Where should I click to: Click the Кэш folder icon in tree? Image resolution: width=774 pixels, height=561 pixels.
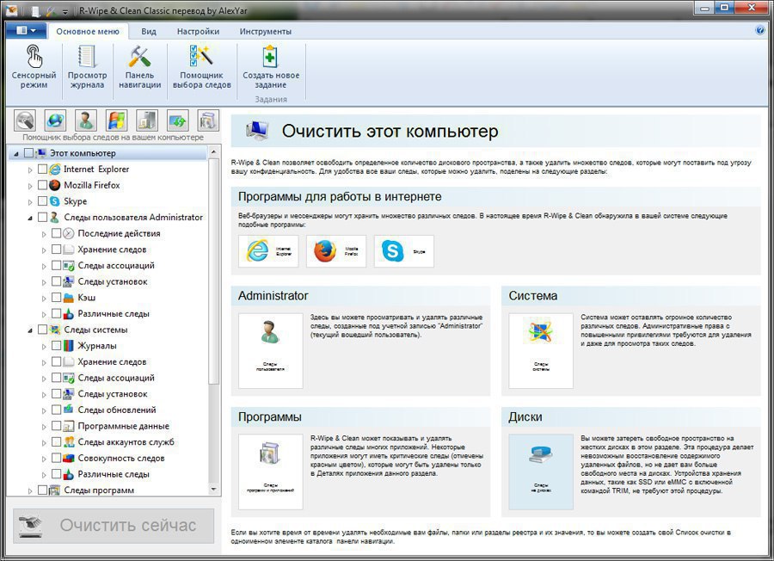tap(69, 298)
